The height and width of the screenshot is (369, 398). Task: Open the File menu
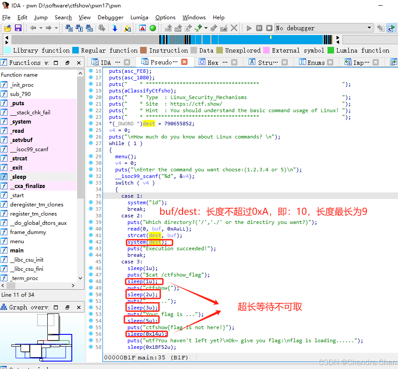click(6, 18)
